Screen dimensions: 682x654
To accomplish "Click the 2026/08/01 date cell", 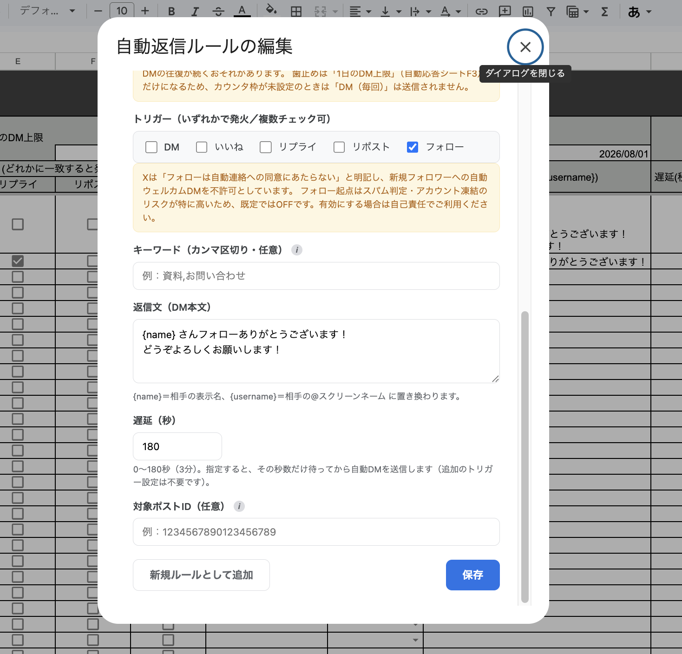I will click(600, 154).
